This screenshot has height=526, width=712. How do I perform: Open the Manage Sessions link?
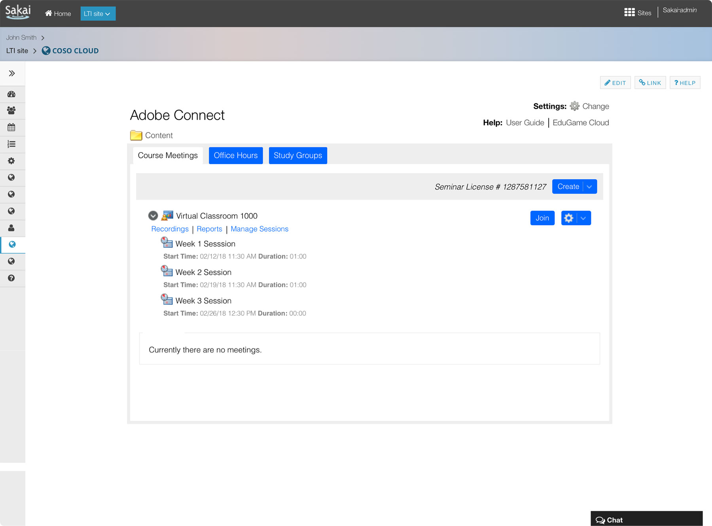(259, 229)
